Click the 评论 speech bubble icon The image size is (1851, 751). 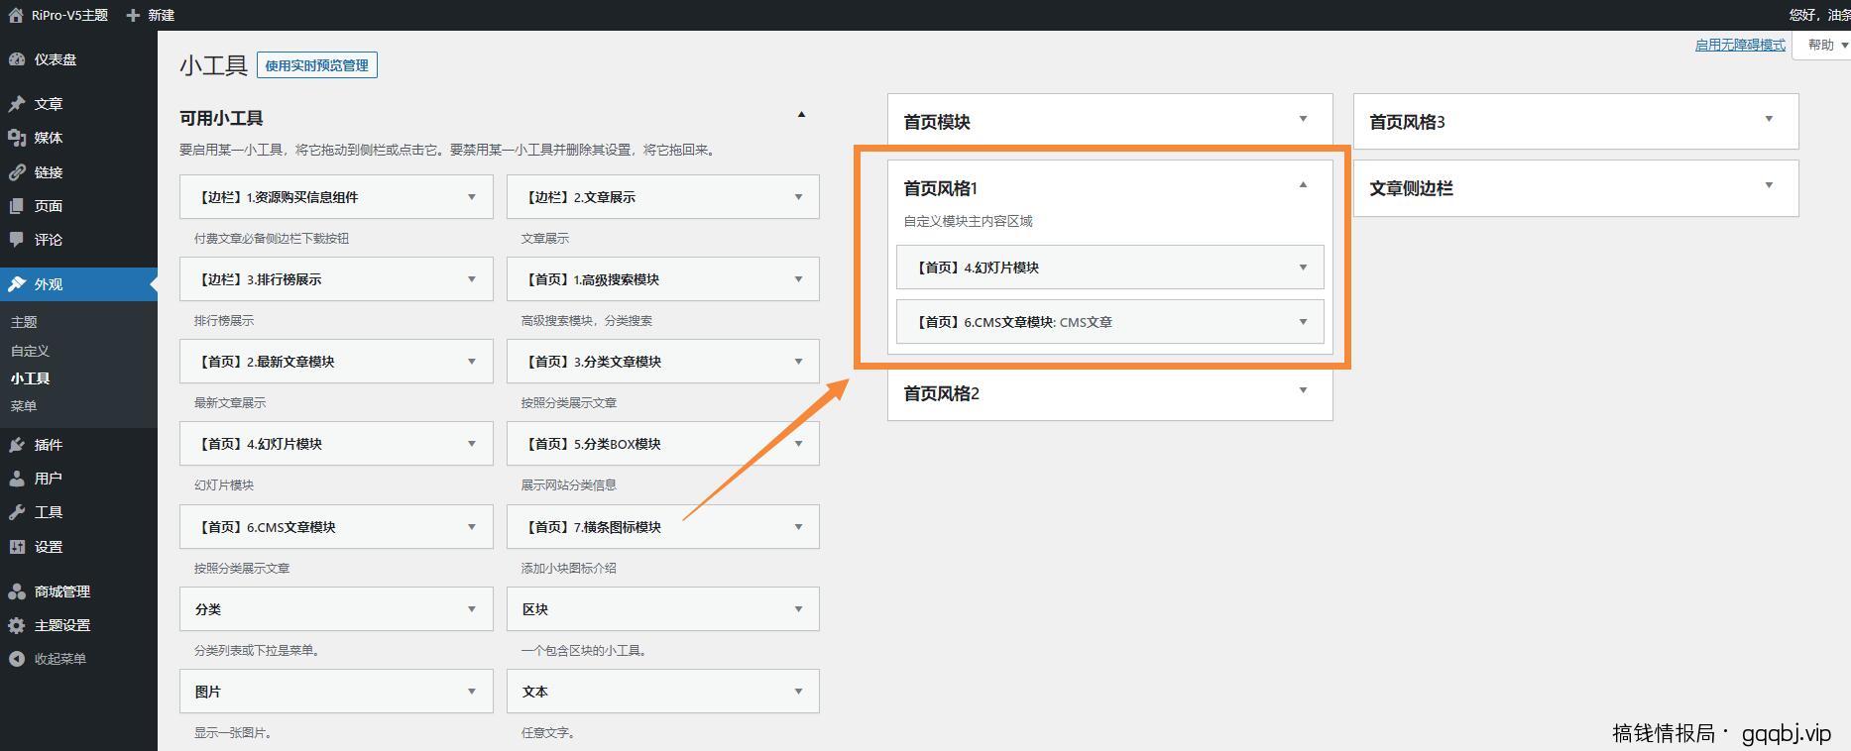pyautogui.click(x=17, y=240)
